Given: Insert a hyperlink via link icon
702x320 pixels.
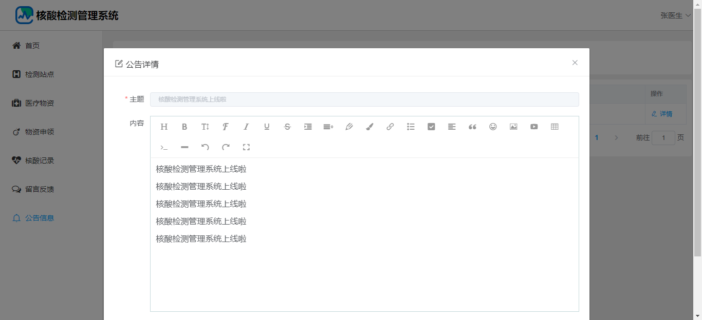Looking at the screenshot, I should click(x=390, y=127).
